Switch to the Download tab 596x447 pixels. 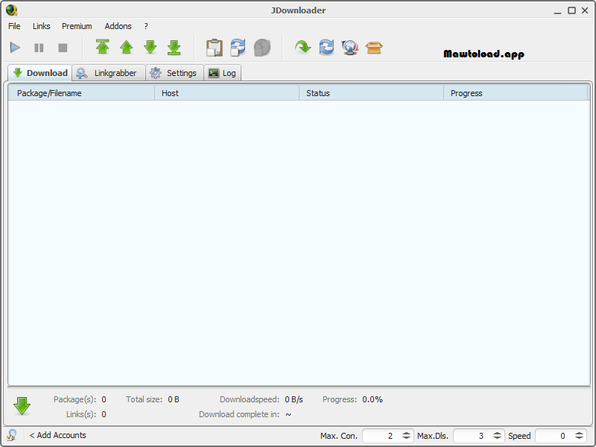click(40, 73)
